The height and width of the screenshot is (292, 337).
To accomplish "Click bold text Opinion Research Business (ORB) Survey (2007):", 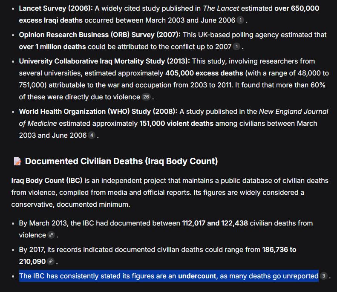I will click(100, 35).
